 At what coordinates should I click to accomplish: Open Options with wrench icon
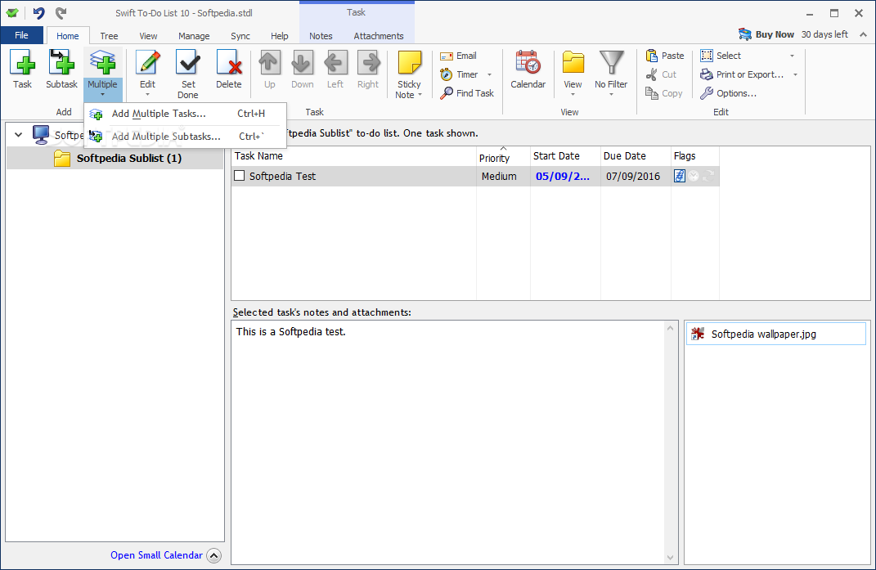click(x=729, y=93)
